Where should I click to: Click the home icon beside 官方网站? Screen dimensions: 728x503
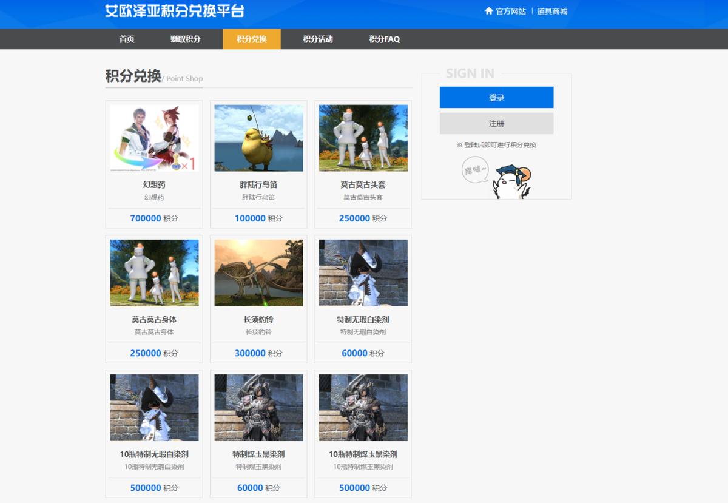(490, 10)
